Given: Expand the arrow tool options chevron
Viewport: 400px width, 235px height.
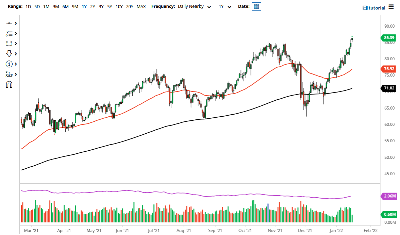Looking at the screenshot, I should click(16, 54).
